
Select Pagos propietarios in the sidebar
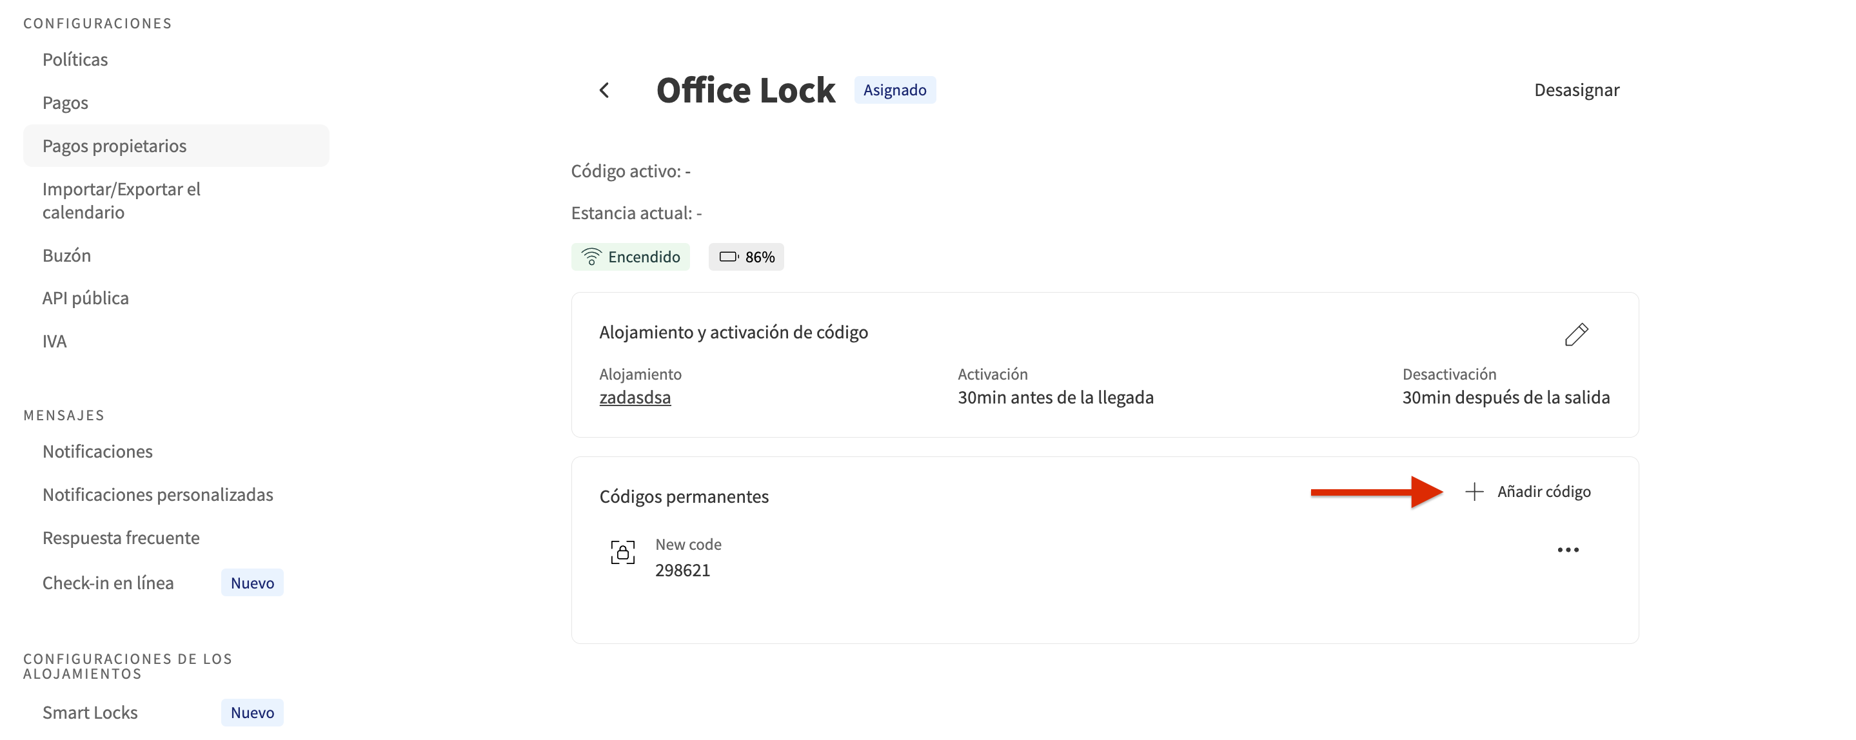[x=114, y=146]
